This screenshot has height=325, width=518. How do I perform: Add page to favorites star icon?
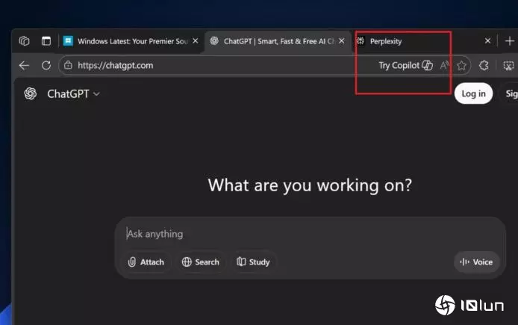(x=461, y=66)
